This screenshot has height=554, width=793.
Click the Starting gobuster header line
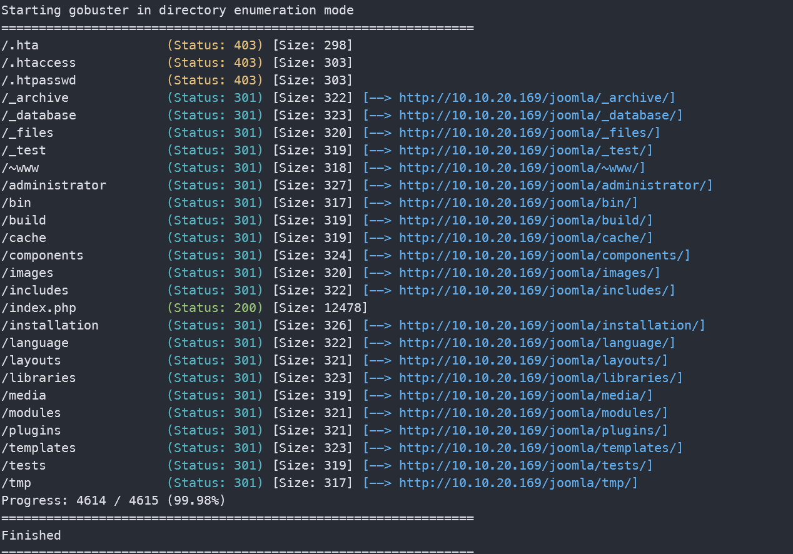point(178,10)
